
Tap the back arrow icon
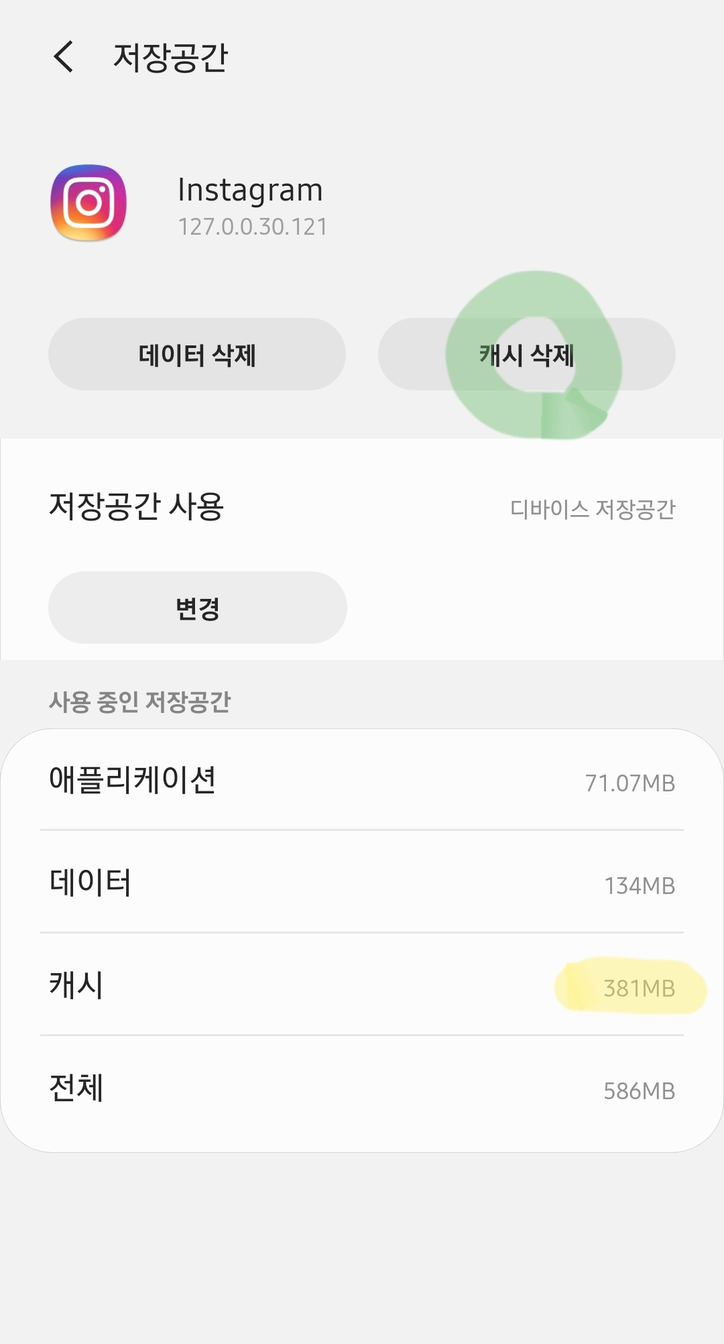tap(64, 56)
